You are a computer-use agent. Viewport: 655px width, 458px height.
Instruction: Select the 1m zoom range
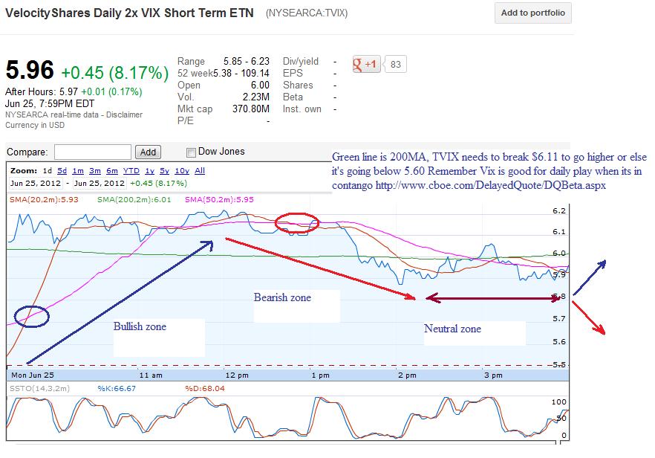78,171
